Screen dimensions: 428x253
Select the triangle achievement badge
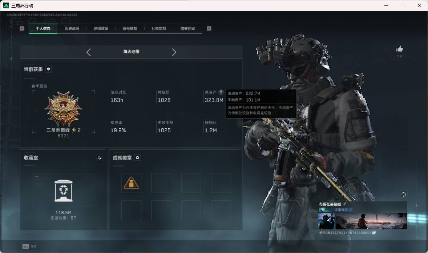tap(131, 183)
